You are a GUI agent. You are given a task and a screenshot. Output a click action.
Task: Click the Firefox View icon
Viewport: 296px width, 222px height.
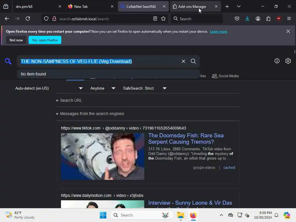[x=6, y=6]
